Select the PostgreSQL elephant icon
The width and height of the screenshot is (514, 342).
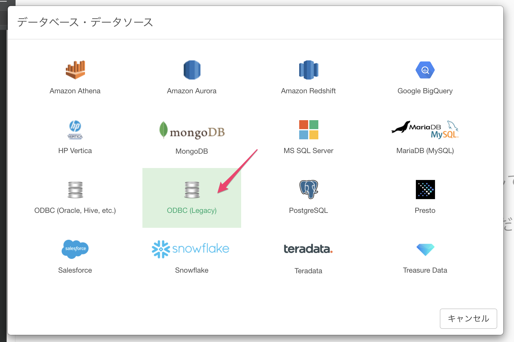308,190
